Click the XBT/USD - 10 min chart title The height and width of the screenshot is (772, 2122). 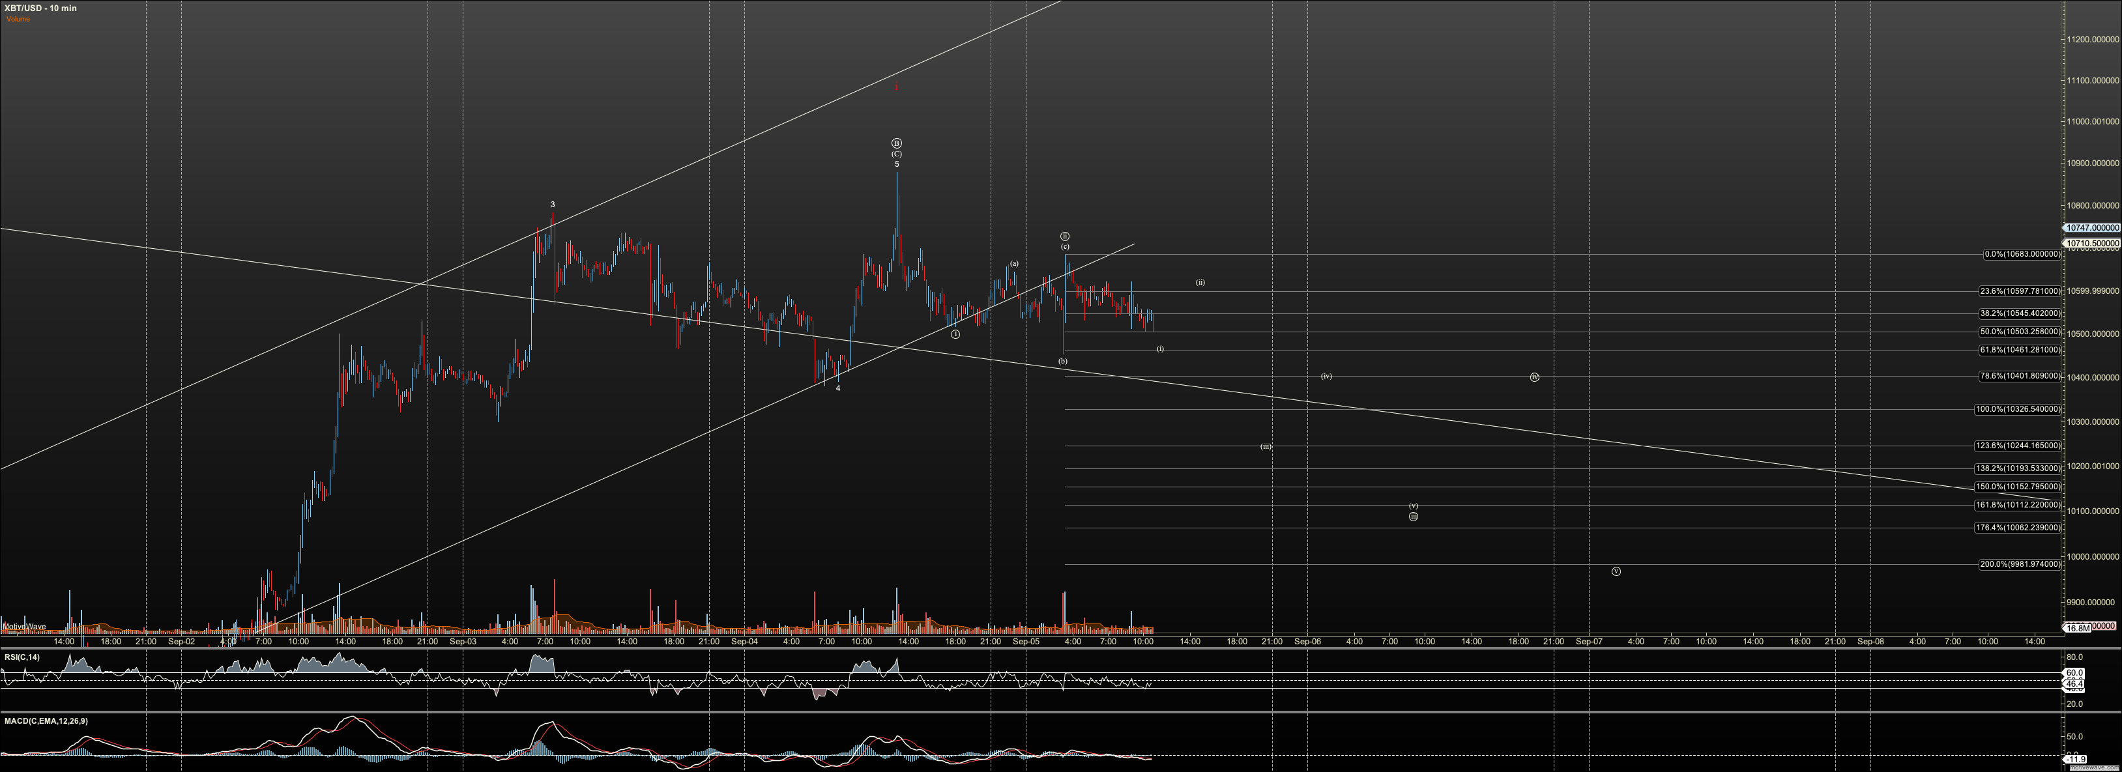click(x=41, y=8)
